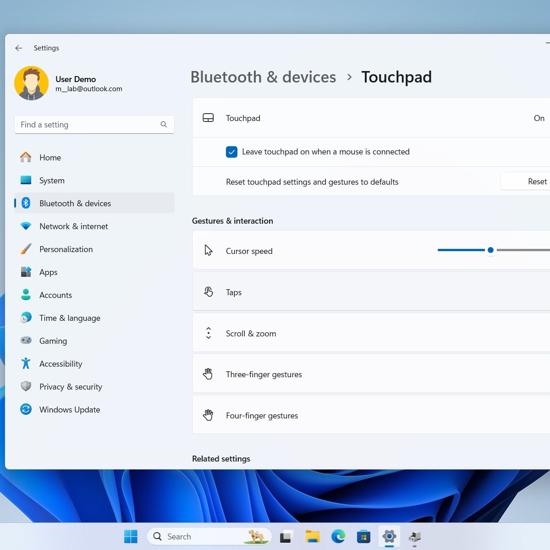Uncheck Leave touchpad on when mouse connected
550x550 pixels.
(x=231, y=152)
